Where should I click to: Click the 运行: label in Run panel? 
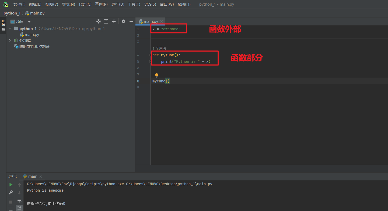13,176
